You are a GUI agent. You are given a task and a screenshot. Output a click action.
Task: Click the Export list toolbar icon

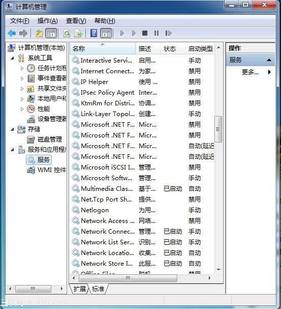point(78,33)
